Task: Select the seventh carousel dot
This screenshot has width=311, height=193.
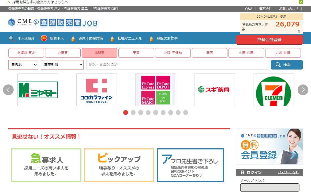Action: tap(171, 113)
